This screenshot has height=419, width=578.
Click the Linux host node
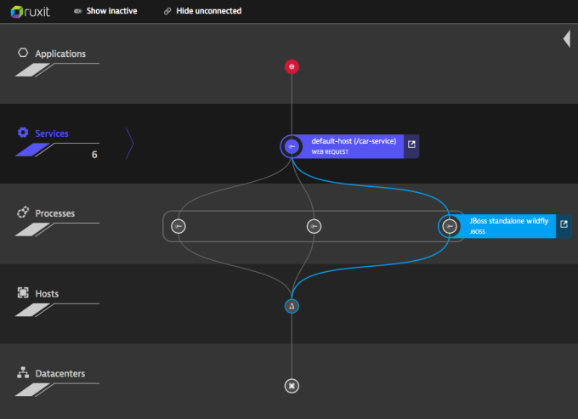click(x=292, y=306)
